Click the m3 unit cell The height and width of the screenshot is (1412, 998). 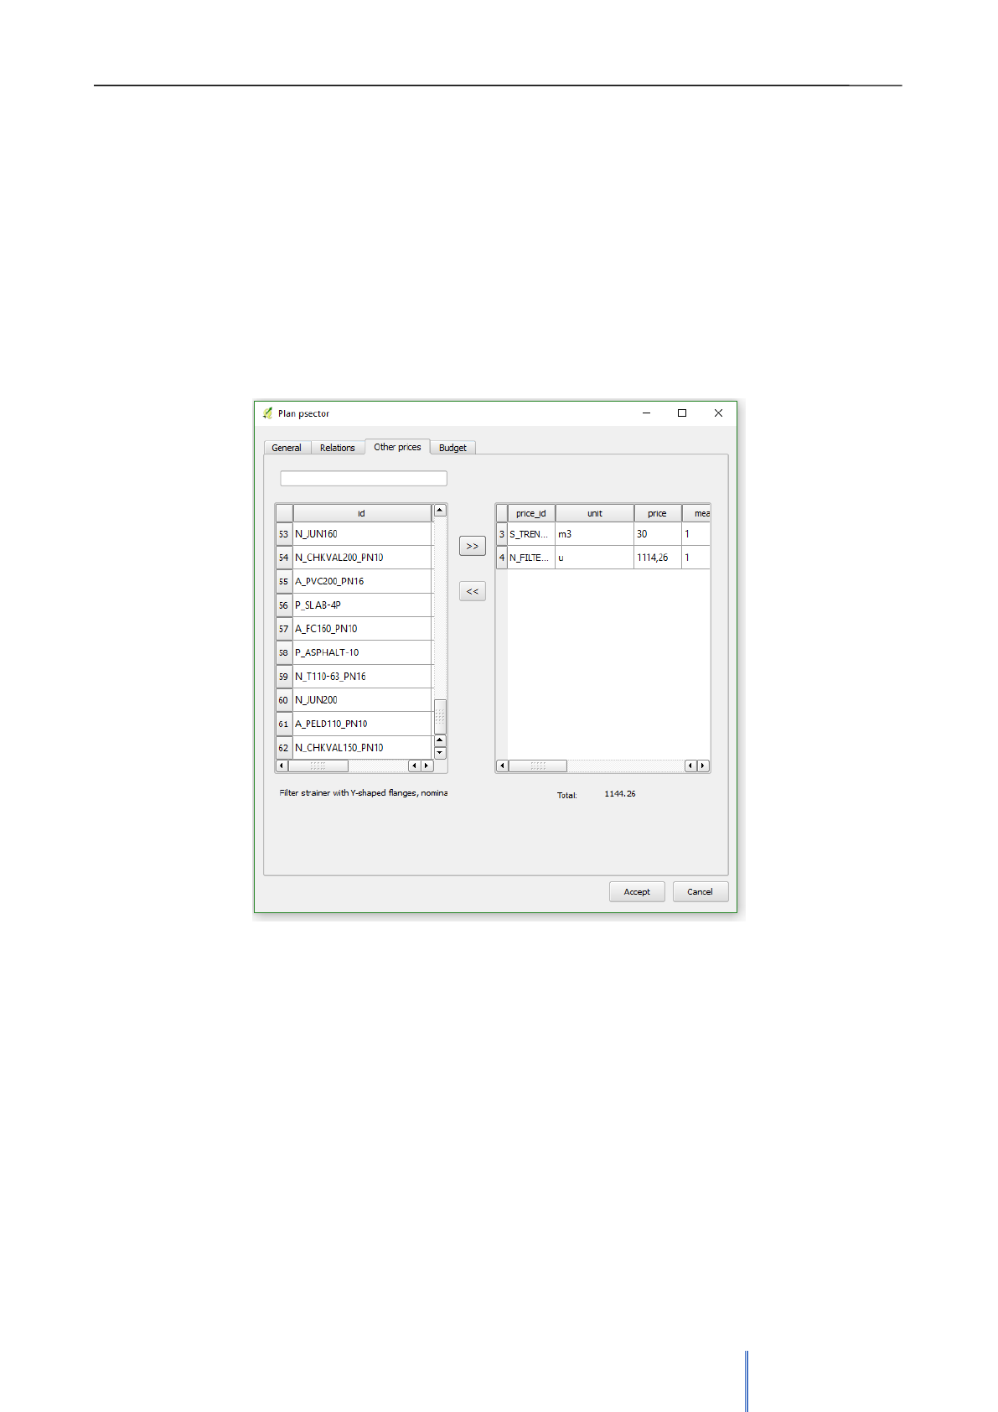coord(595,534)
